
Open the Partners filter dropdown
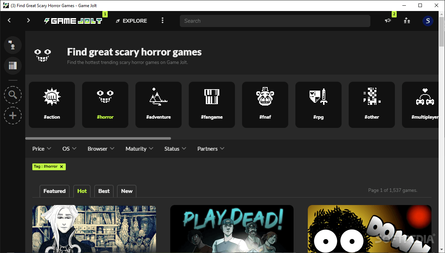tap(210, 149)
